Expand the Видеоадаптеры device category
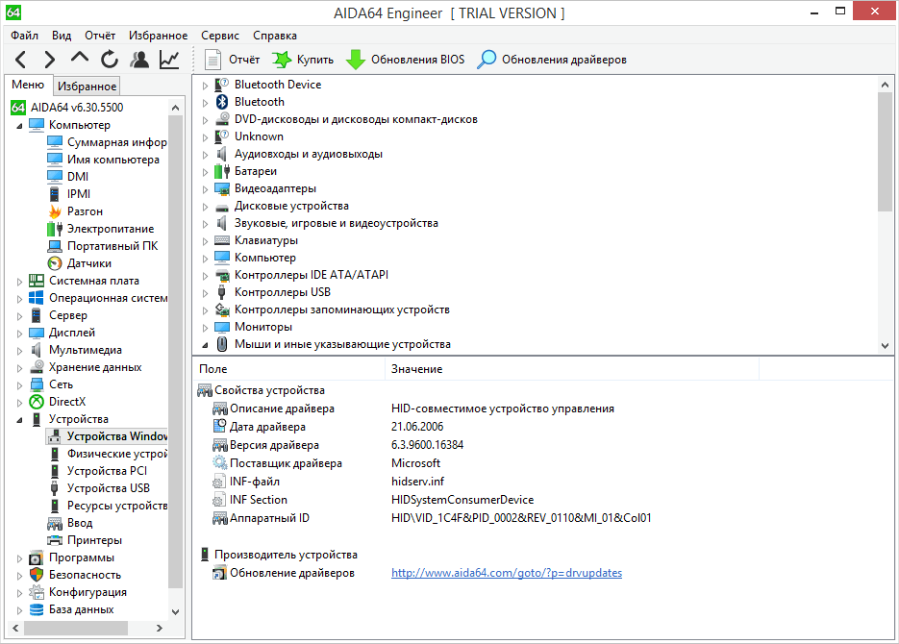The image size is (899, 644). click(205, 189)
